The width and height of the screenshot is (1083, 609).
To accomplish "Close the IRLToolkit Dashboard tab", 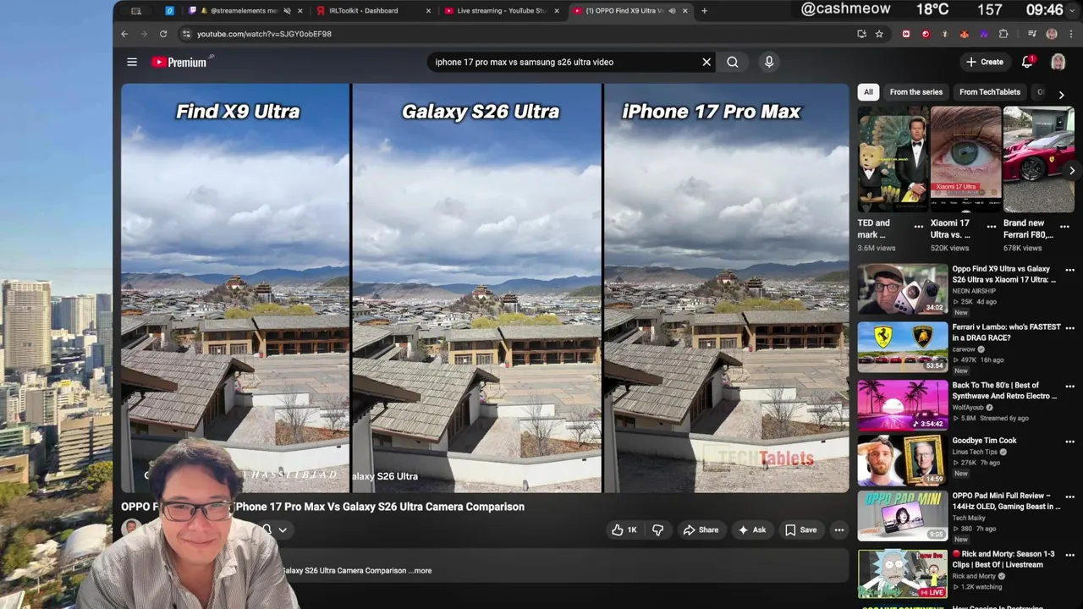I will coord(428,11).
